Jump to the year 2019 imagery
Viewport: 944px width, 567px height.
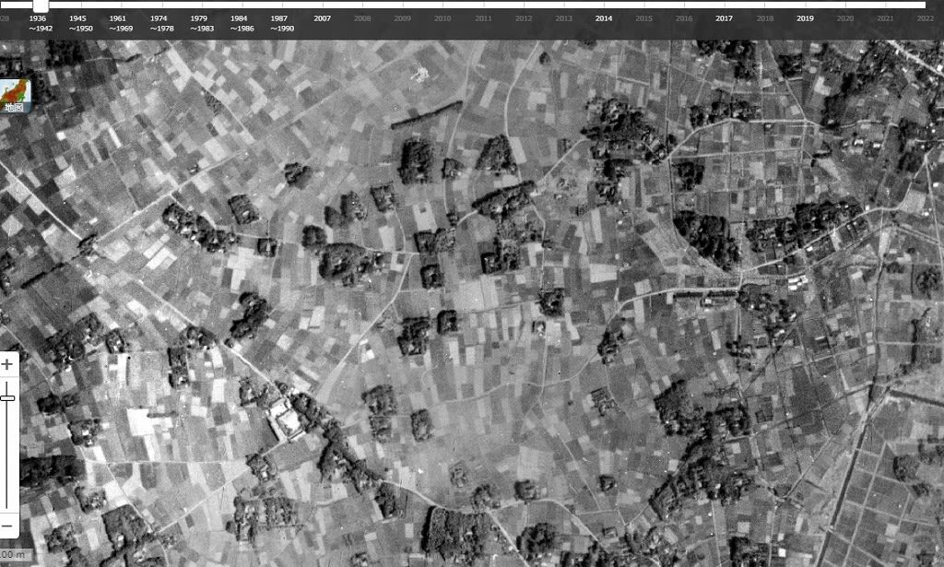(x=805, y=18)
